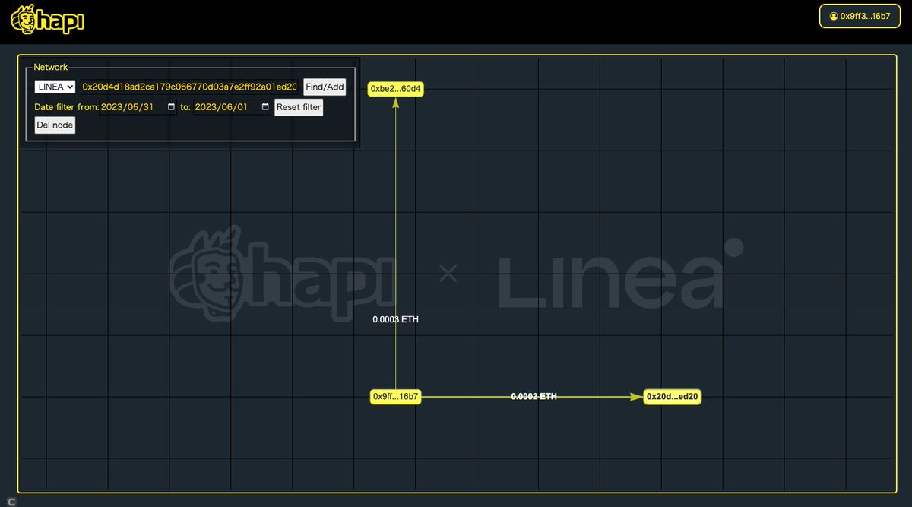
Task: Click the 0.0003 ETH edge label
Action: point(395,319)
